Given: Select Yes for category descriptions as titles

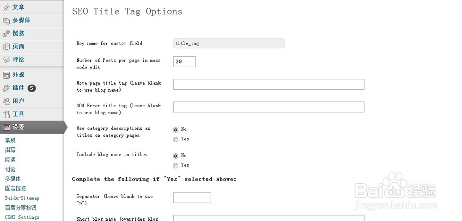Looking at the screenshot, I should pyautogui.click(x=176, y=140).
